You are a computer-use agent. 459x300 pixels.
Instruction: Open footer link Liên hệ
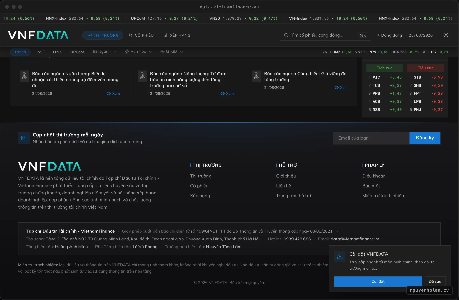click(x=284, y=186)
